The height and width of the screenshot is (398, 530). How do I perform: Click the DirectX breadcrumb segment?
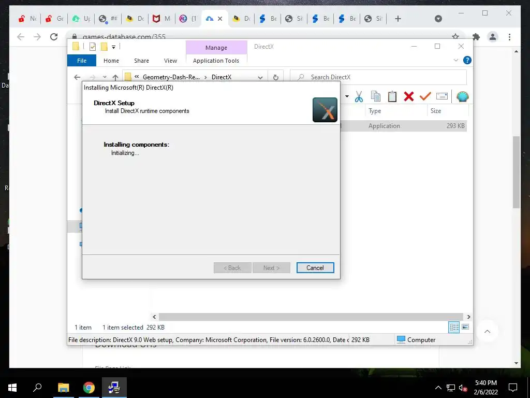[x=222, y=77]
